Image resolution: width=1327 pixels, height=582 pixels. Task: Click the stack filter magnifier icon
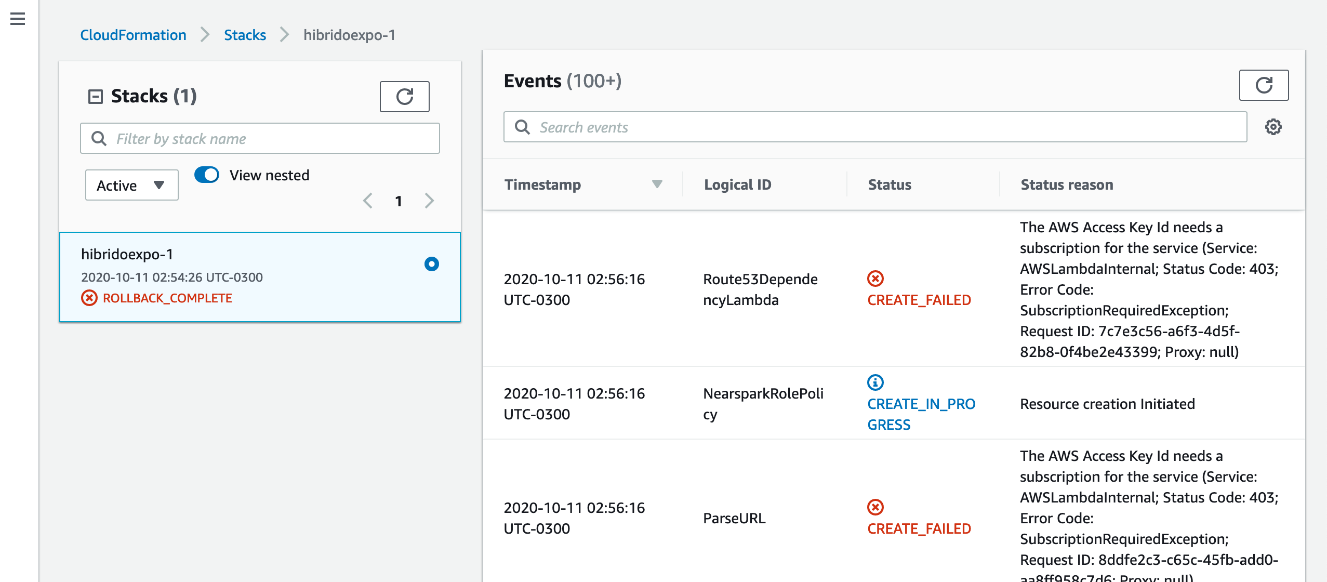pos(99,138)
